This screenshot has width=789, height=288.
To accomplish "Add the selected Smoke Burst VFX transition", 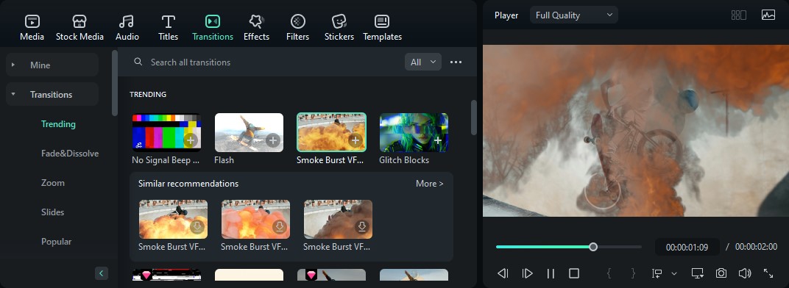I will point(355,140).
